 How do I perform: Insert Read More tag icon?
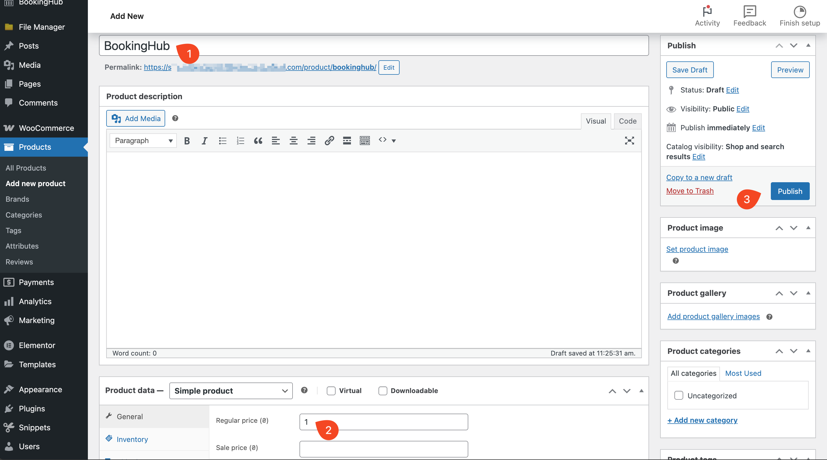[x=347, y=141]
